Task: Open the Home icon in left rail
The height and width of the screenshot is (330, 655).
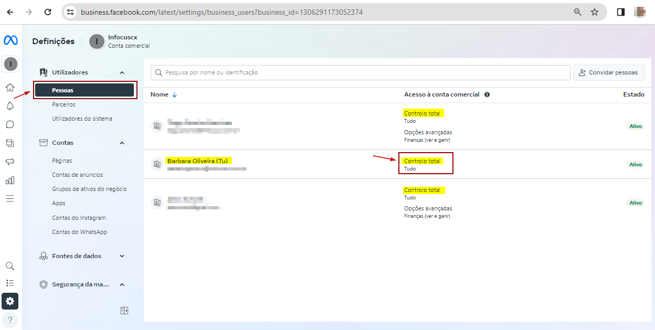Action: point(10,88)
